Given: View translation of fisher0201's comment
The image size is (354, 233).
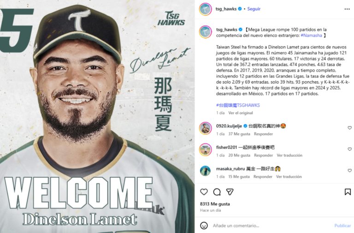Looking at the screenshot, I should pyautogui.click(x=289, y=155).
